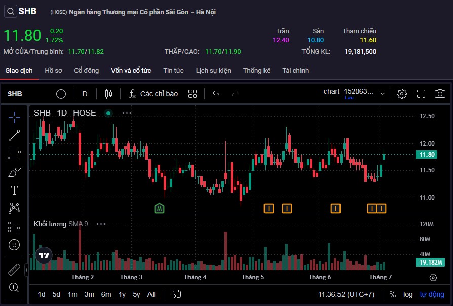Open candlestick chart style selector
Image resolution: width=453 pixels, height=306 pixels.
108,94
